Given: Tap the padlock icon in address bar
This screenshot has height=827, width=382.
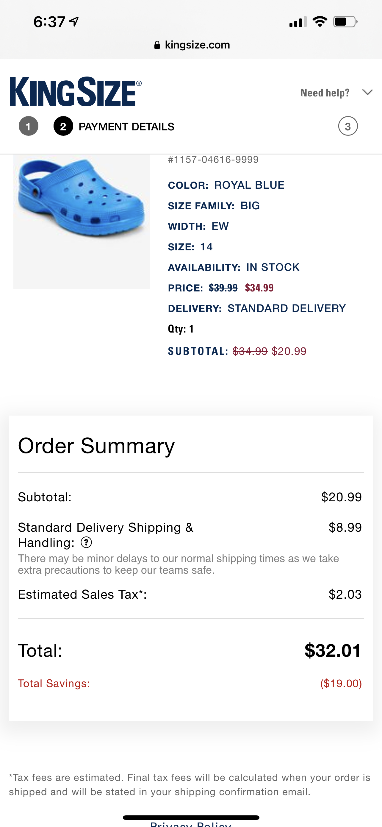Looking at the screenshot, I should tap(157, 45).
